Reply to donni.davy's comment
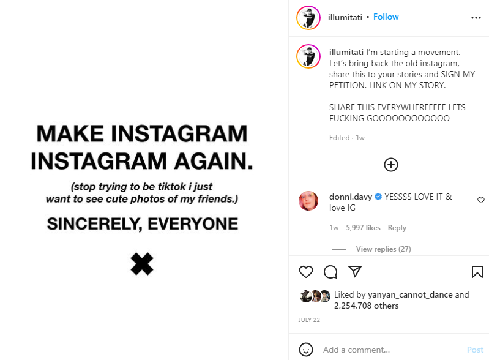Image resolution: width=489 pixels, height=360 pixels. tap(397, 228)
